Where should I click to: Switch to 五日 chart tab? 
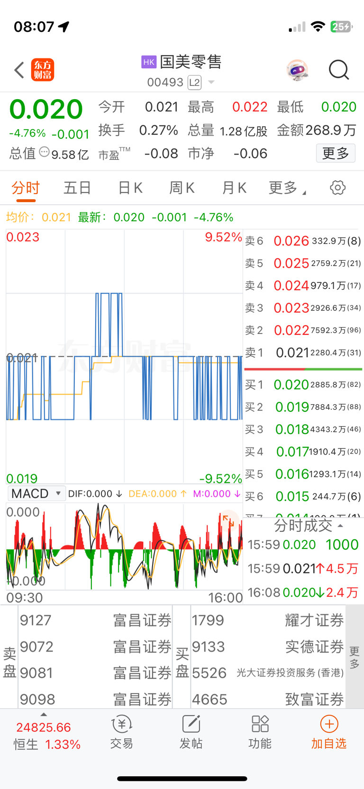[x=77, y=188]
